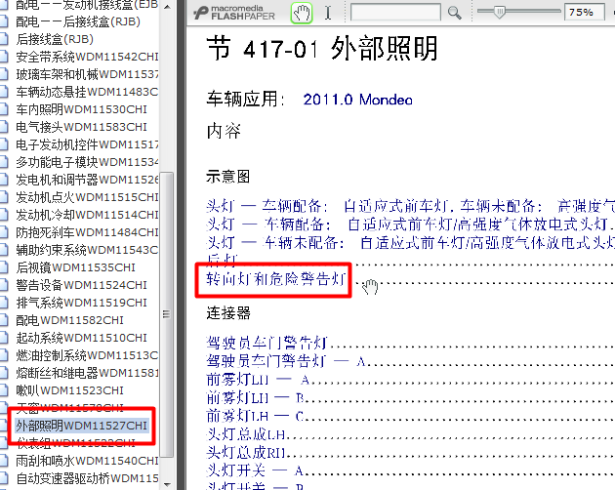This screenshot has height=490, width=615.
Task: Click the Macromedia FlashPaper logo
Action: coord(234,13)
